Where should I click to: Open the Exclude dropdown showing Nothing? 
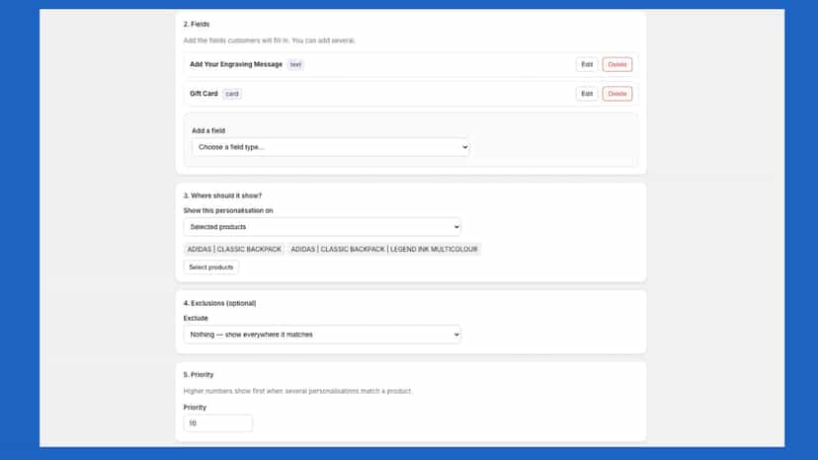pos(322,335)
